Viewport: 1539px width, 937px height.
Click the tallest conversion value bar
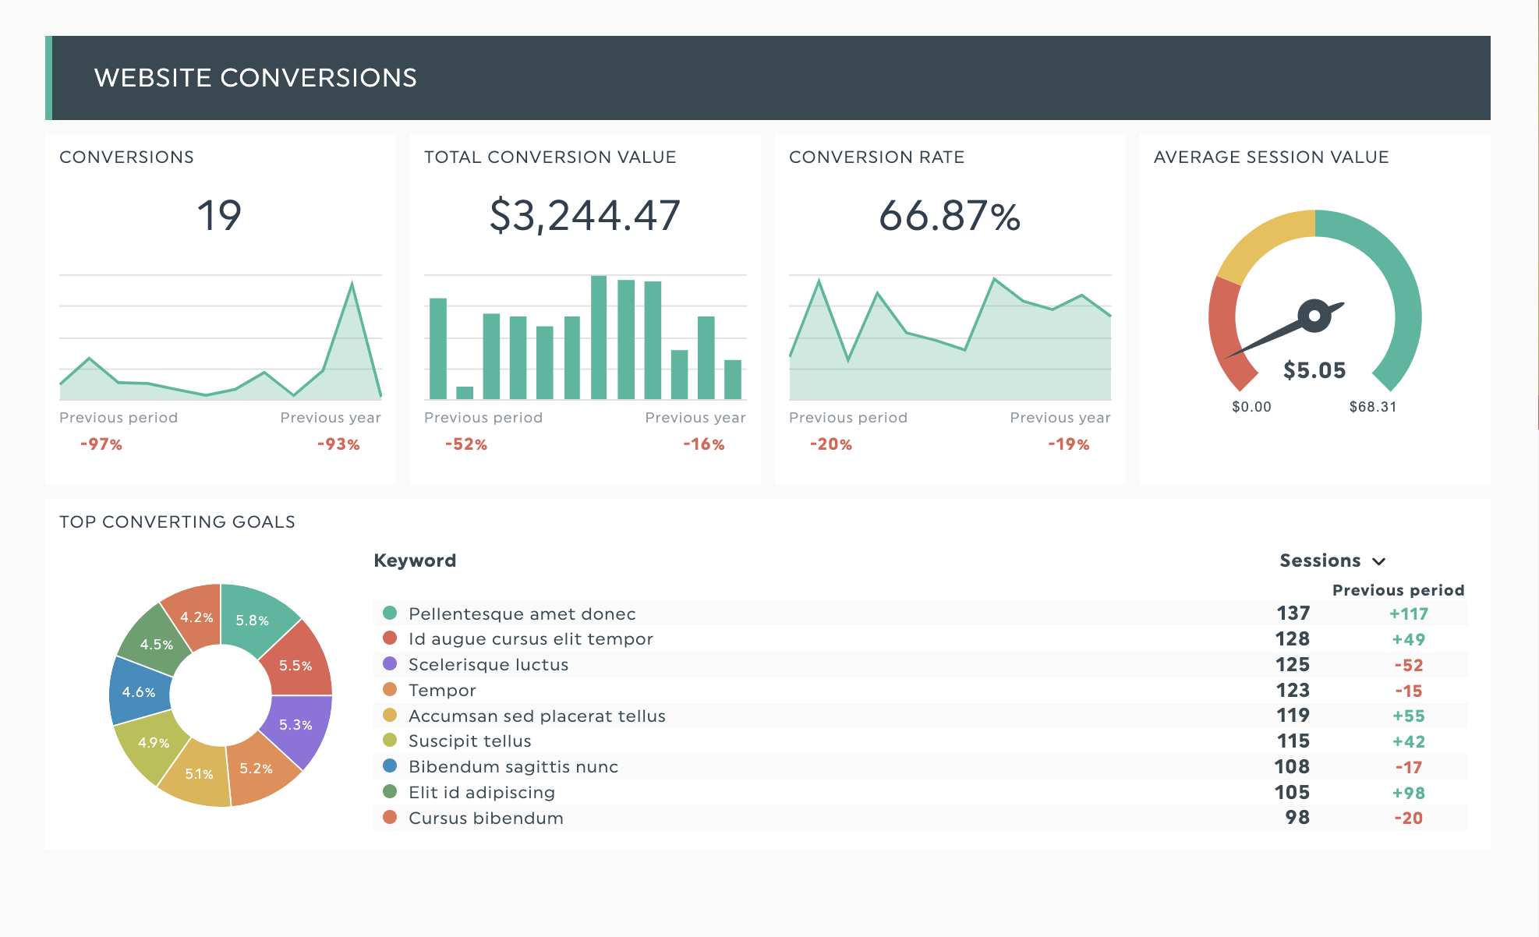click(599, 337)
